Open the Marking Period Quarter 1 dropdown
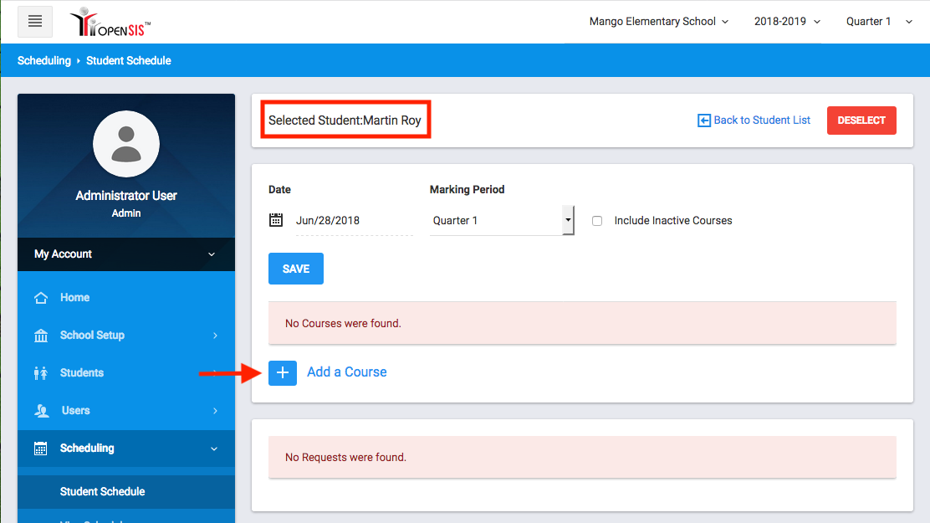This screenshot has height=523, width=930. (x=501, y=221)
